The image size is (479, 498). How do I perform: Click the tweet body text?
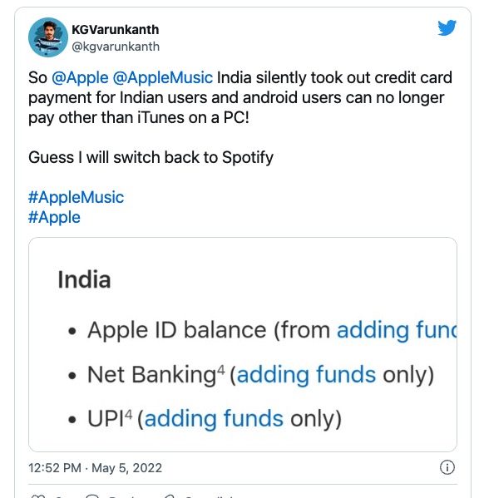[239, 97]
